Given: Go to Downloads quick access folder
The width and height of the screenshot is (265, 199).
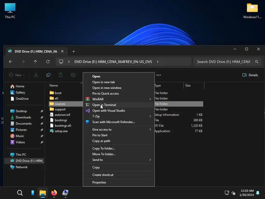Looking at the screenshot, I should point(21,117).
